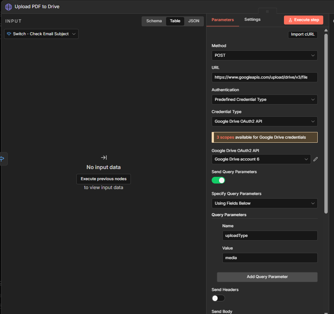Expand Specify Query Parameters dropdown
This screenshot has width=334, height=314.
[264, 203]
